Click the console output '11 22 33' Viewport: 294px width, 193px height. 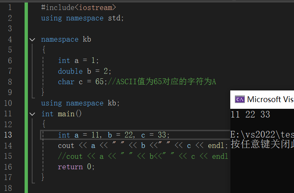250,114
